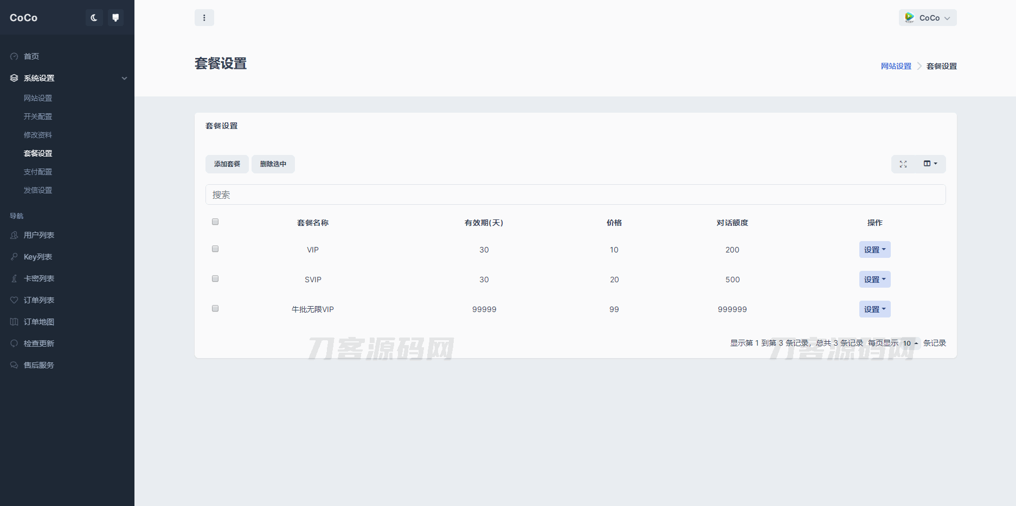Click the Key列表 key icon

[x=14, y=257]
